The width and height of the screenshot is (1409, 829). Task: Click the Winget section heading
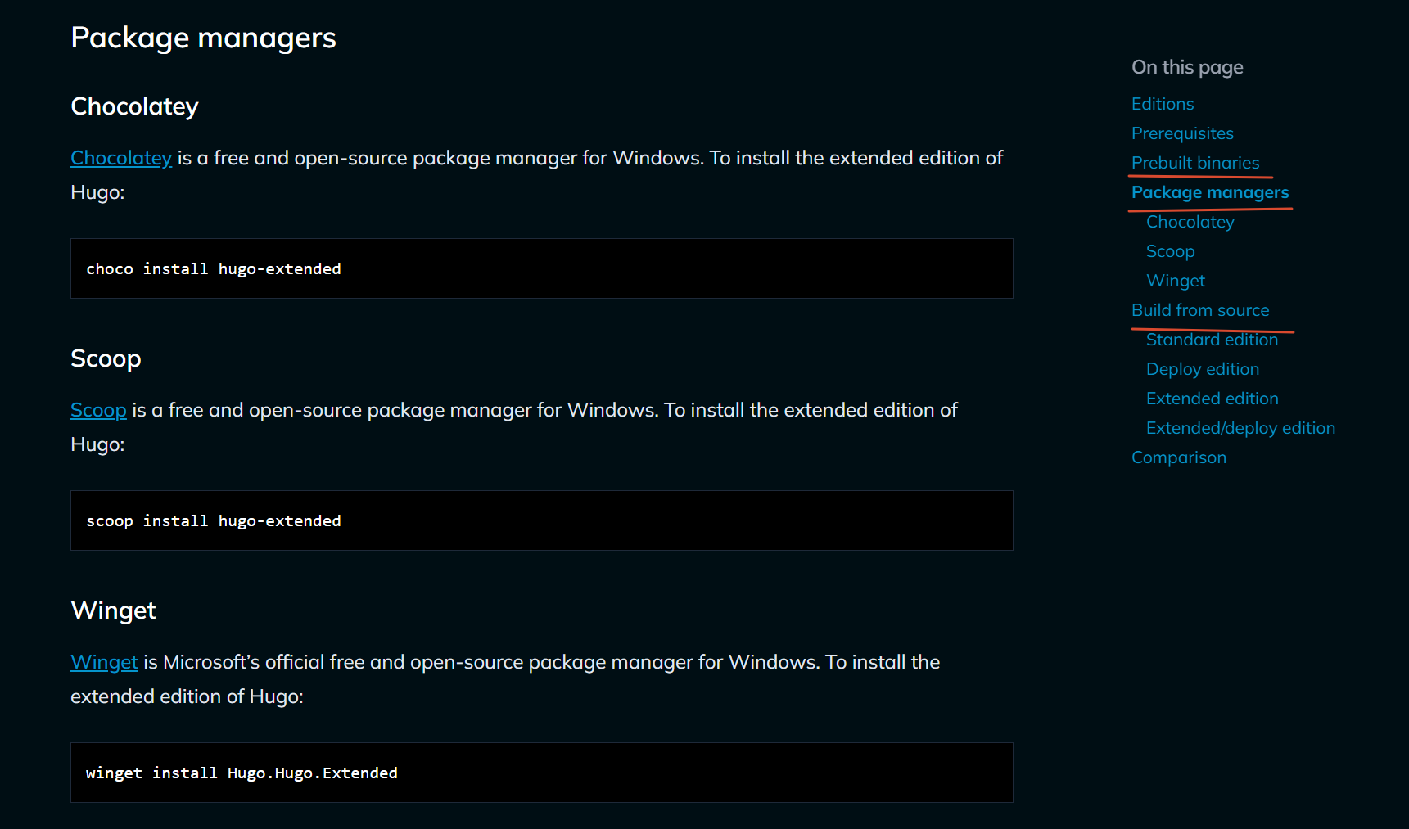[114, 610]
